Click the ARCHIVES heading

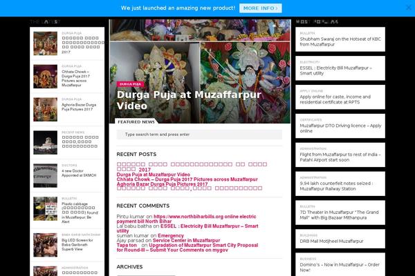129,267
